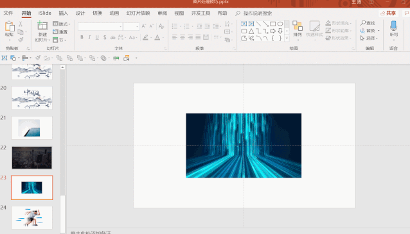Toggle Italic formatting
This screenshot has width=410, height=234.
pos(89,37)
